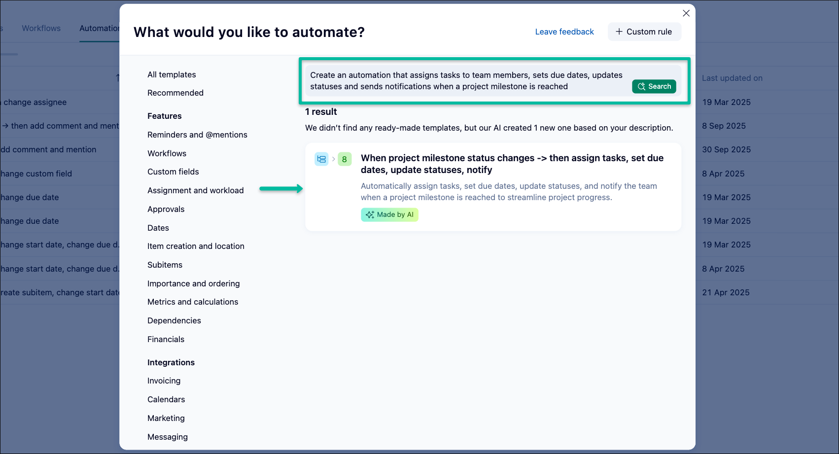Select Assignment and workload category
Image resolution: width=839 pixels, height=454 pixels.
click(195, 191)
